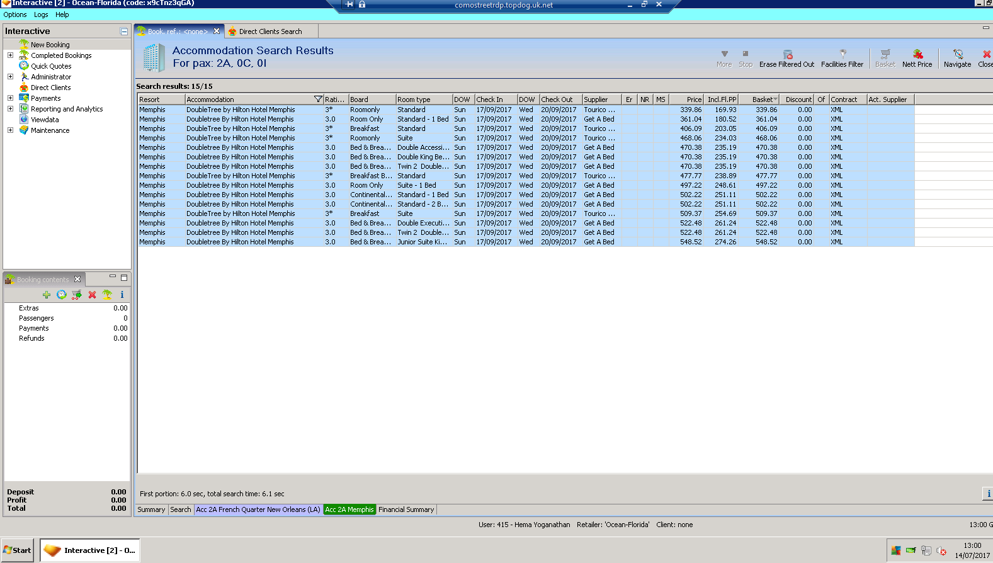The image size is (993, 563).
Task: Sort by Supplier column header
Action: (x=601, y=100)
